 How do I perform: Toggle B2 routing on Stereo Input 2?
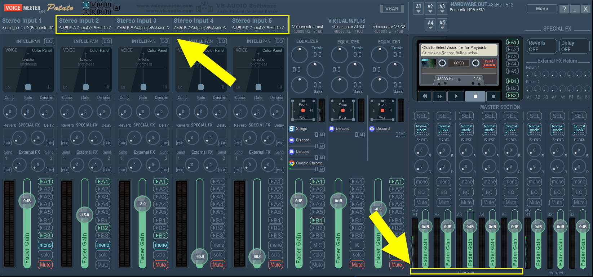[103, 228]
